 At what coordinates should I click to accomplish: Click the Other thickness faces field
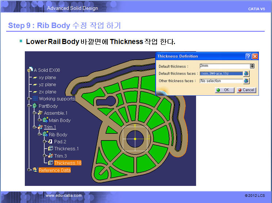(221, 81)
